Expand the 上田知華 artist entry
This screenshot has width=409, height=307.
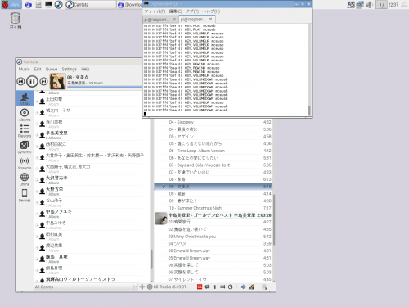(x=37, y=102)
